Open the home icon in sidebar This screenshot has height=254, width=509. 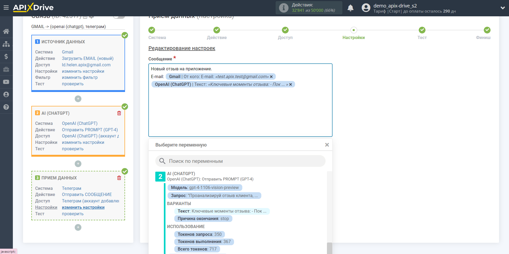[6, 31]
